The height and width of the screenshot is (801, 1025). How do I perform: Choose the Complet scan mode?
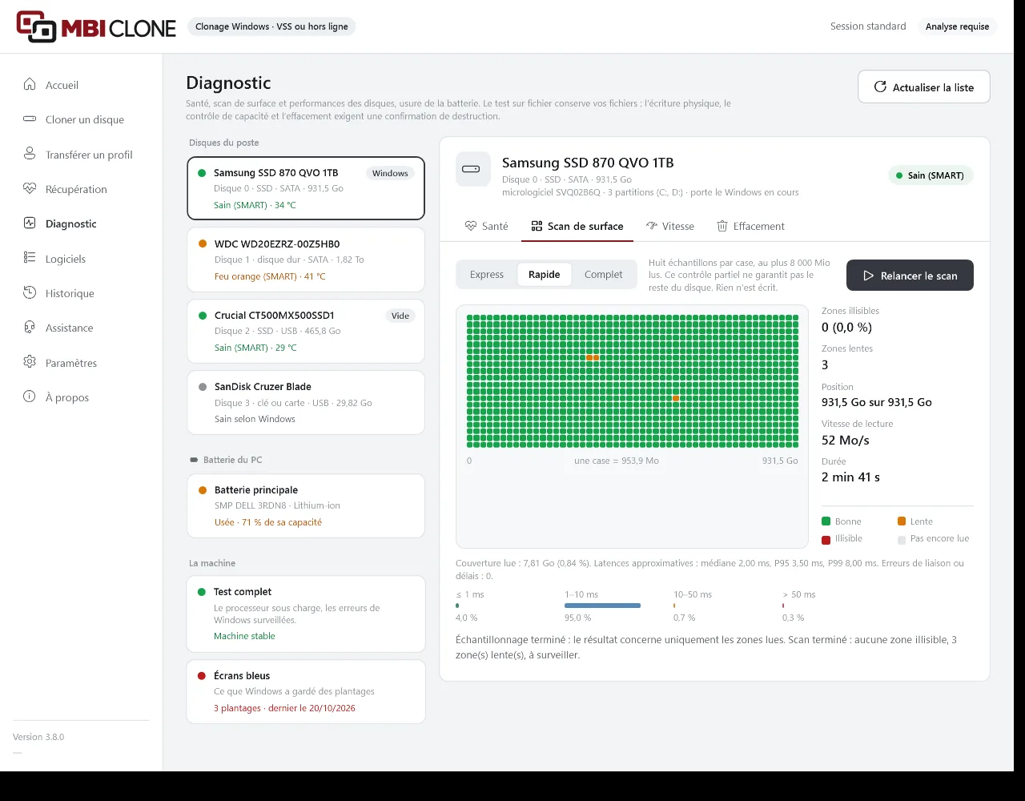point(603,275)
